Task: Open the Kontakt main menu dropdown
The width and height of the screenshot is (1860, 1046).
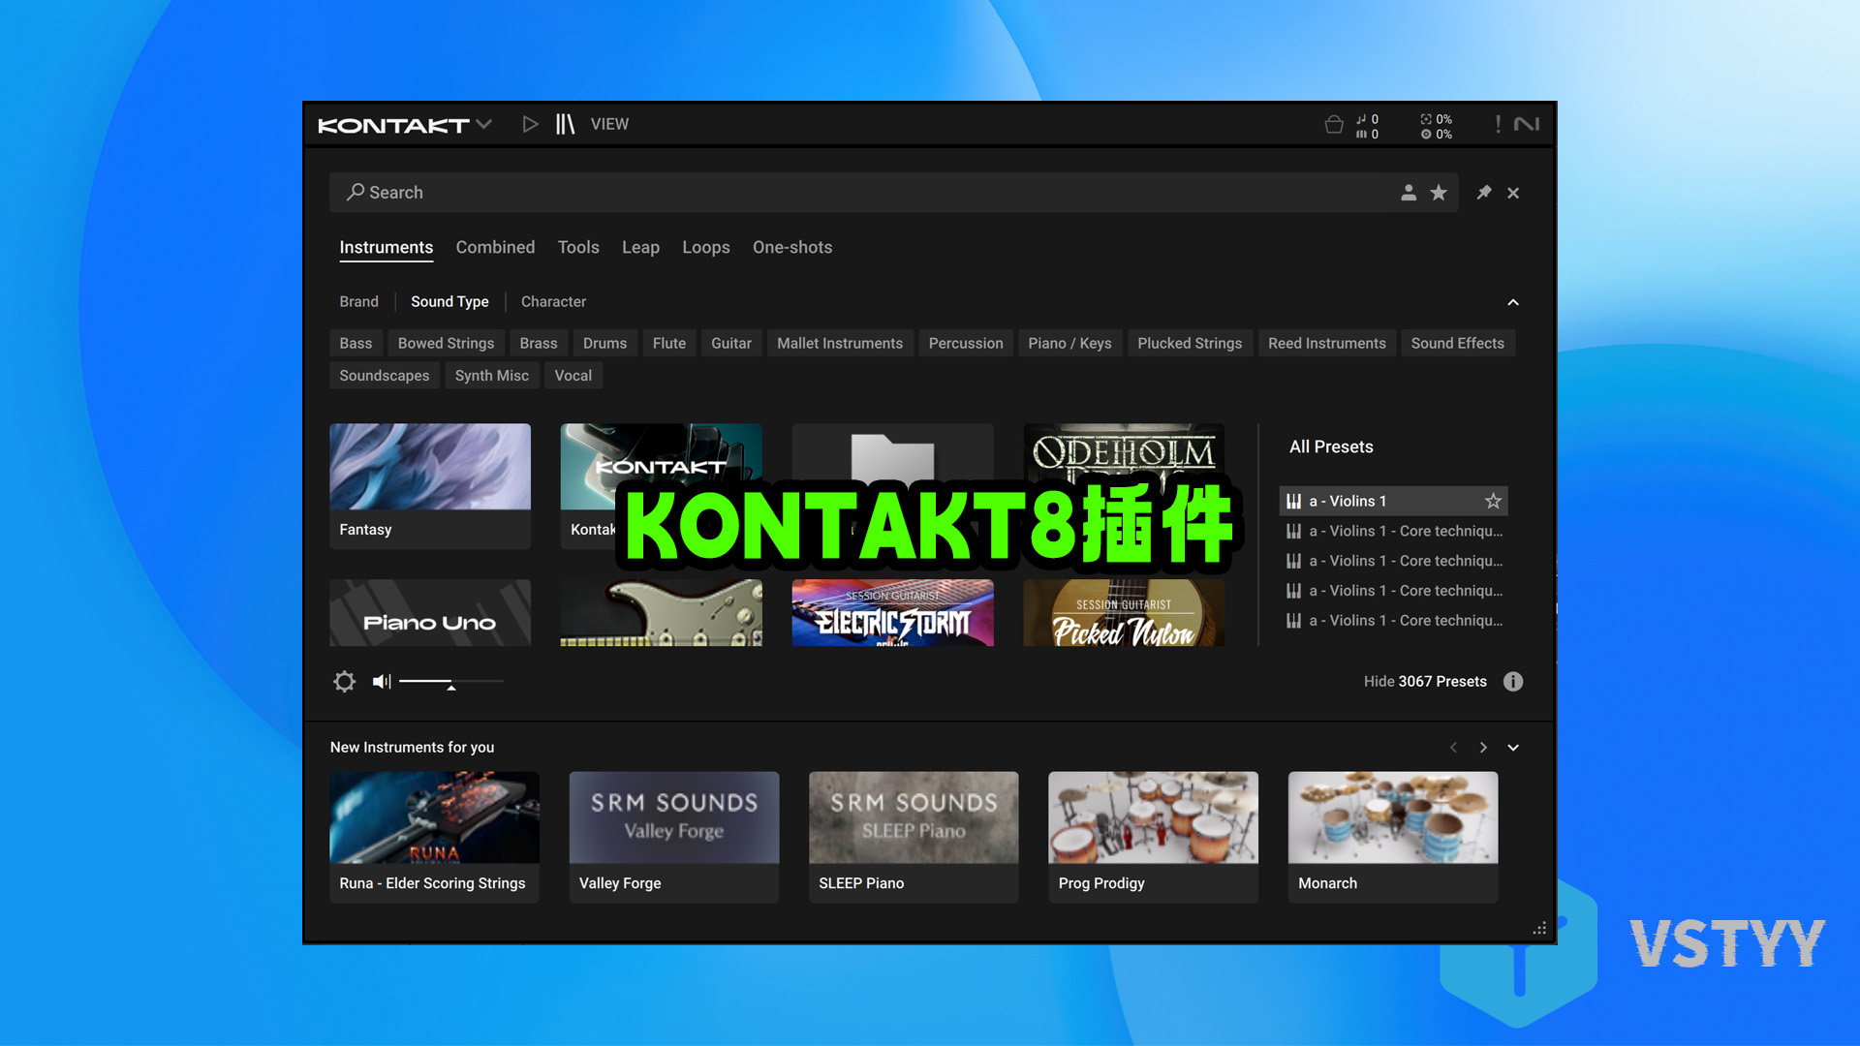Action: (483, 124)
